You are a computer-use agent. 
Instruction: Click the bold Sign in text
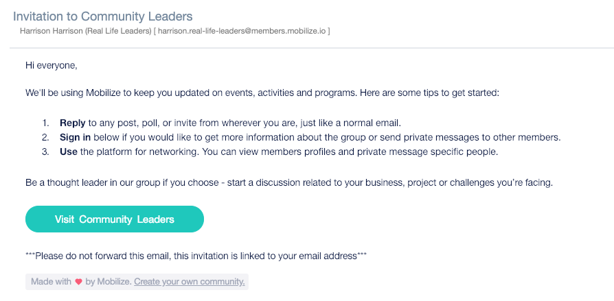coord(75,138)
